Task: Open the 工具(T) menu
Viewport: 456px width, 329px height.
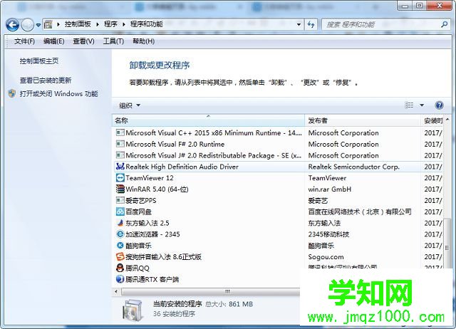Action: [113, 41]
